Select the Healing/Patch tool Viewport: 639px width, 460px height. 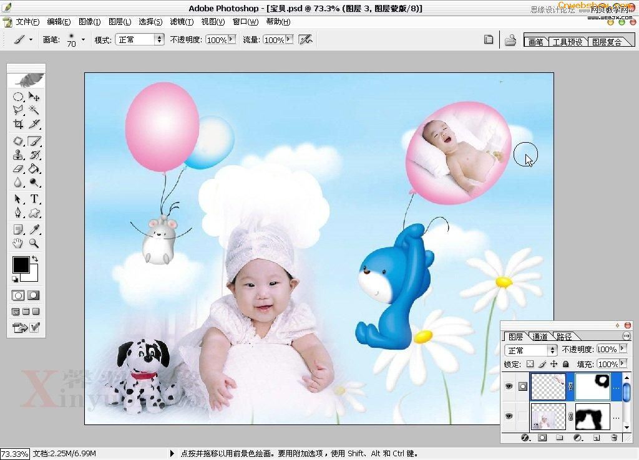coord(18,141)
